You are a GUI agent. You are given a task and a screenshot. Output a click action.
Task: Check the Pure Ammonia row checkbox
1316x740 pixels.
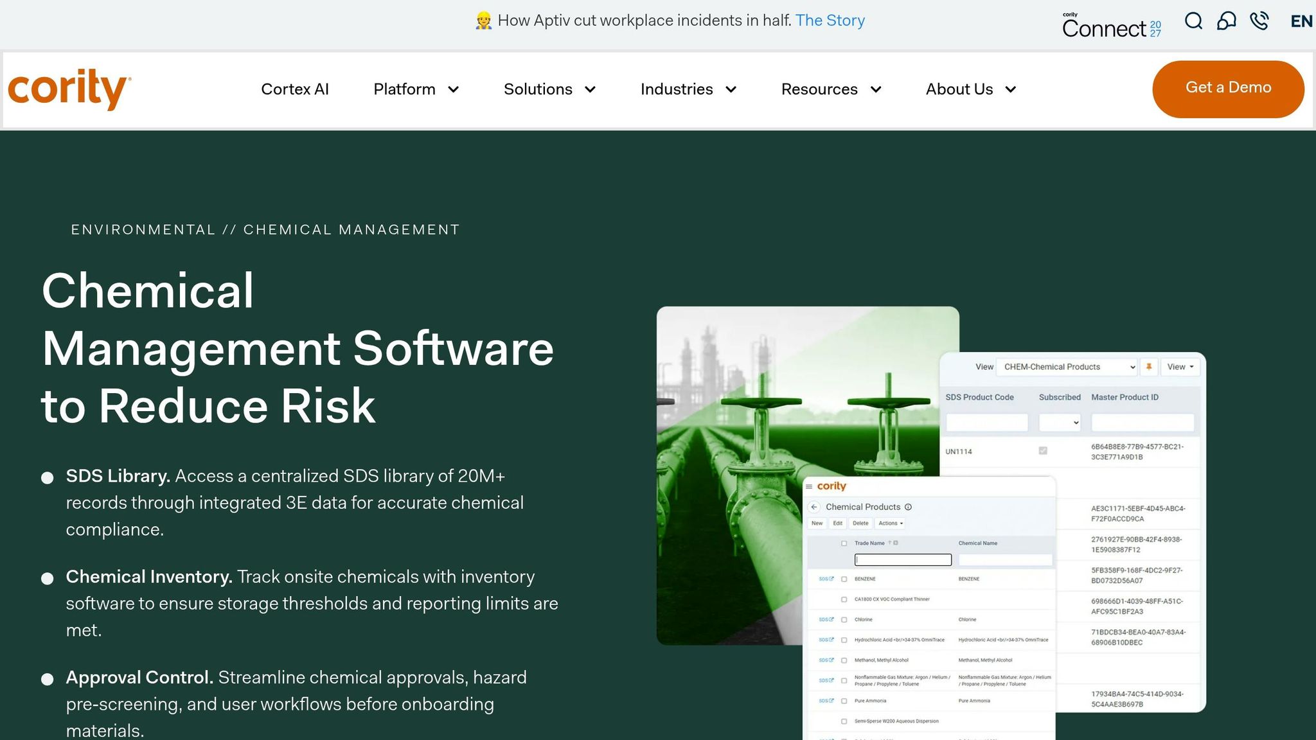pos(844,701)
